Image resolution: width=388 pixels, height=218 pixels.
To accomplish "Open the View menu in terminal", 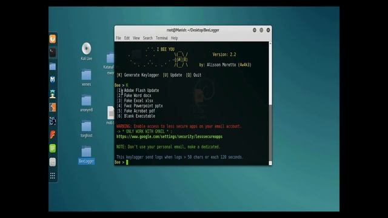I will tap(136, 38).
